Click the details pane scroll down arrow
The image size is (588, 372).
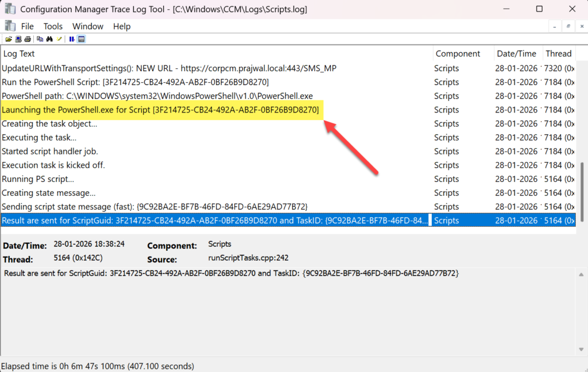[x=581, y=349]
